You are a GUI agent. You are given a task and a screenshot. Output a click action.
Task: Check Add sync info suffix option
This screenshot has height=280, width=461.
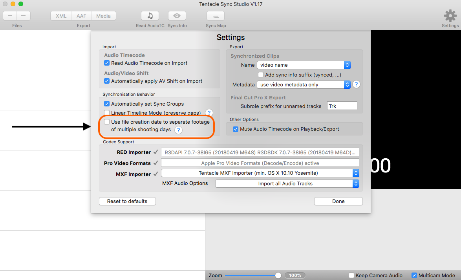260,75
